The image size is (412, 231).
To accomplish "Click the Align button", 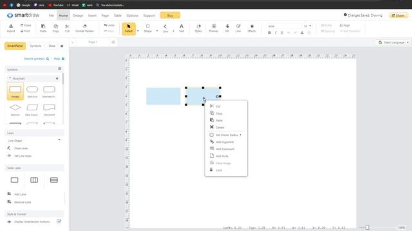I will click(345, 26).
